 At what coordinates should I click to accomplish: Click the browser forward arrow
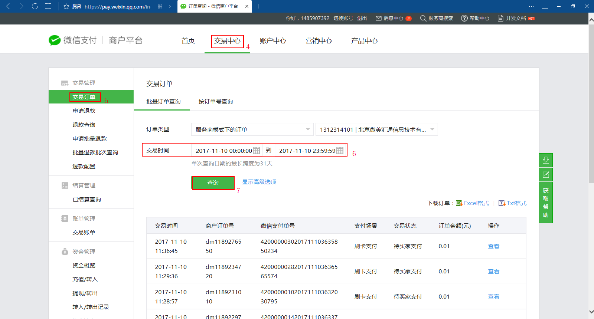[21, 6]
